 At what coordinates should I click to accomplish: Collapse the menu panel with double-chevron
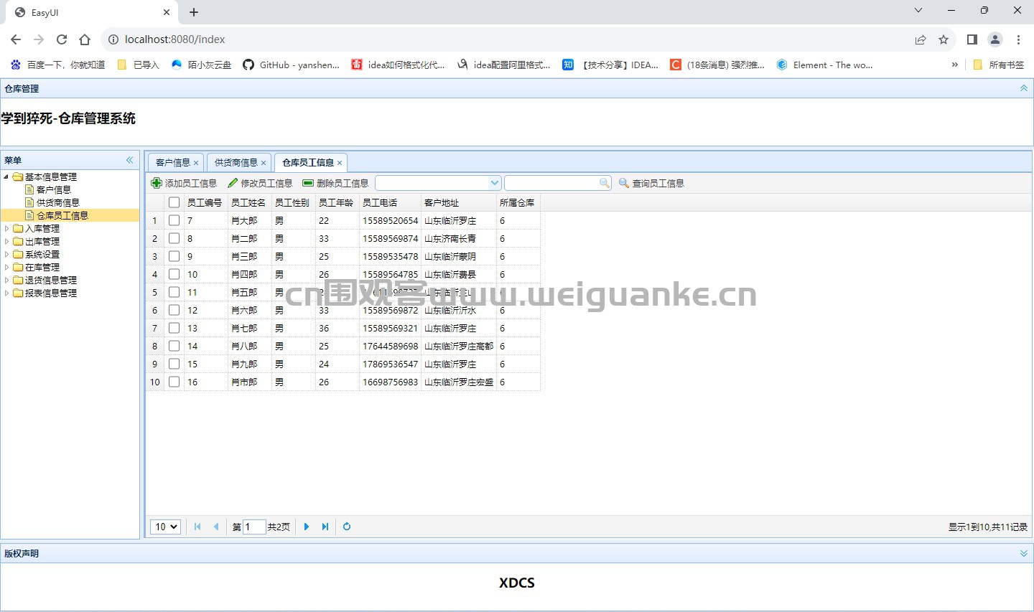(x=130, y=160)
